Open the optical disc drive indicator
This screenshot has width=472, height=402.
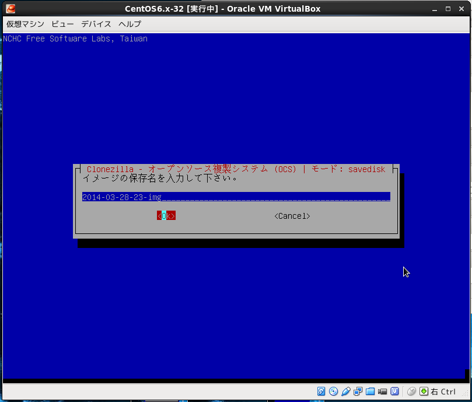pos(334,391)
